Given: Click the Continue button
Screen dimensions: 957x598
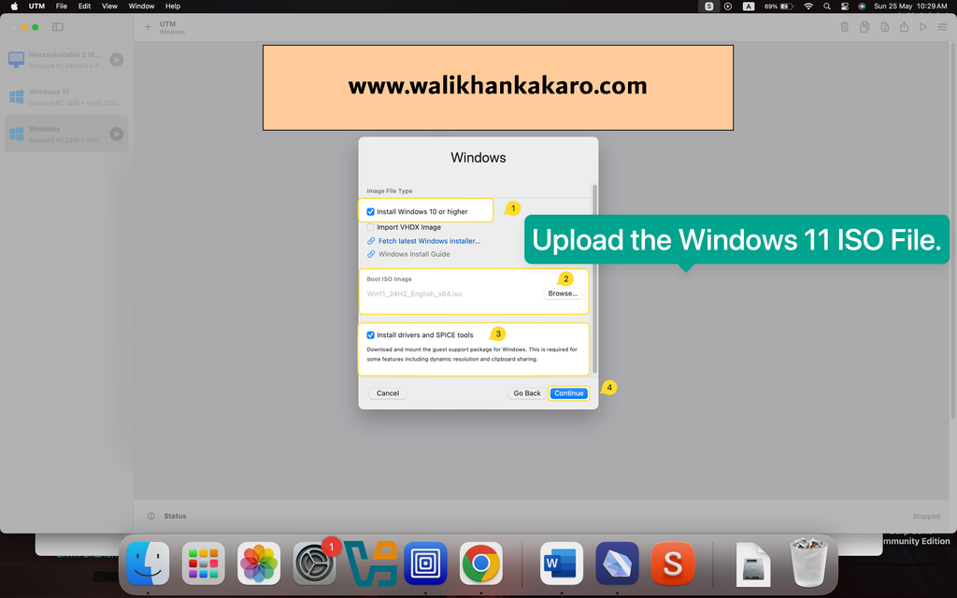Looking at the screenshot, I should pyautogui.click(x=569, y=393).
